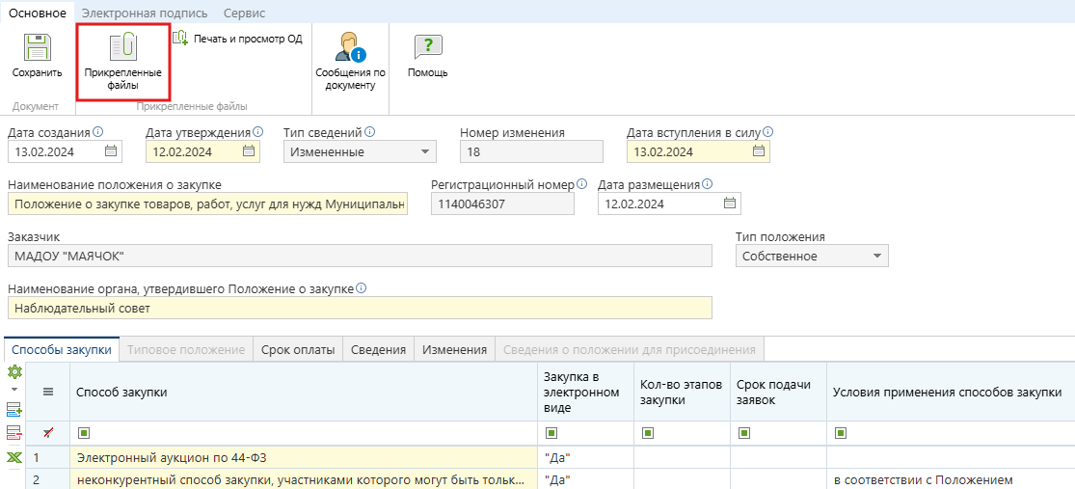The height and width of the screenshot is (489, 1075).
Task: Click the Помощь question mark icon
Action: point(428,47)
